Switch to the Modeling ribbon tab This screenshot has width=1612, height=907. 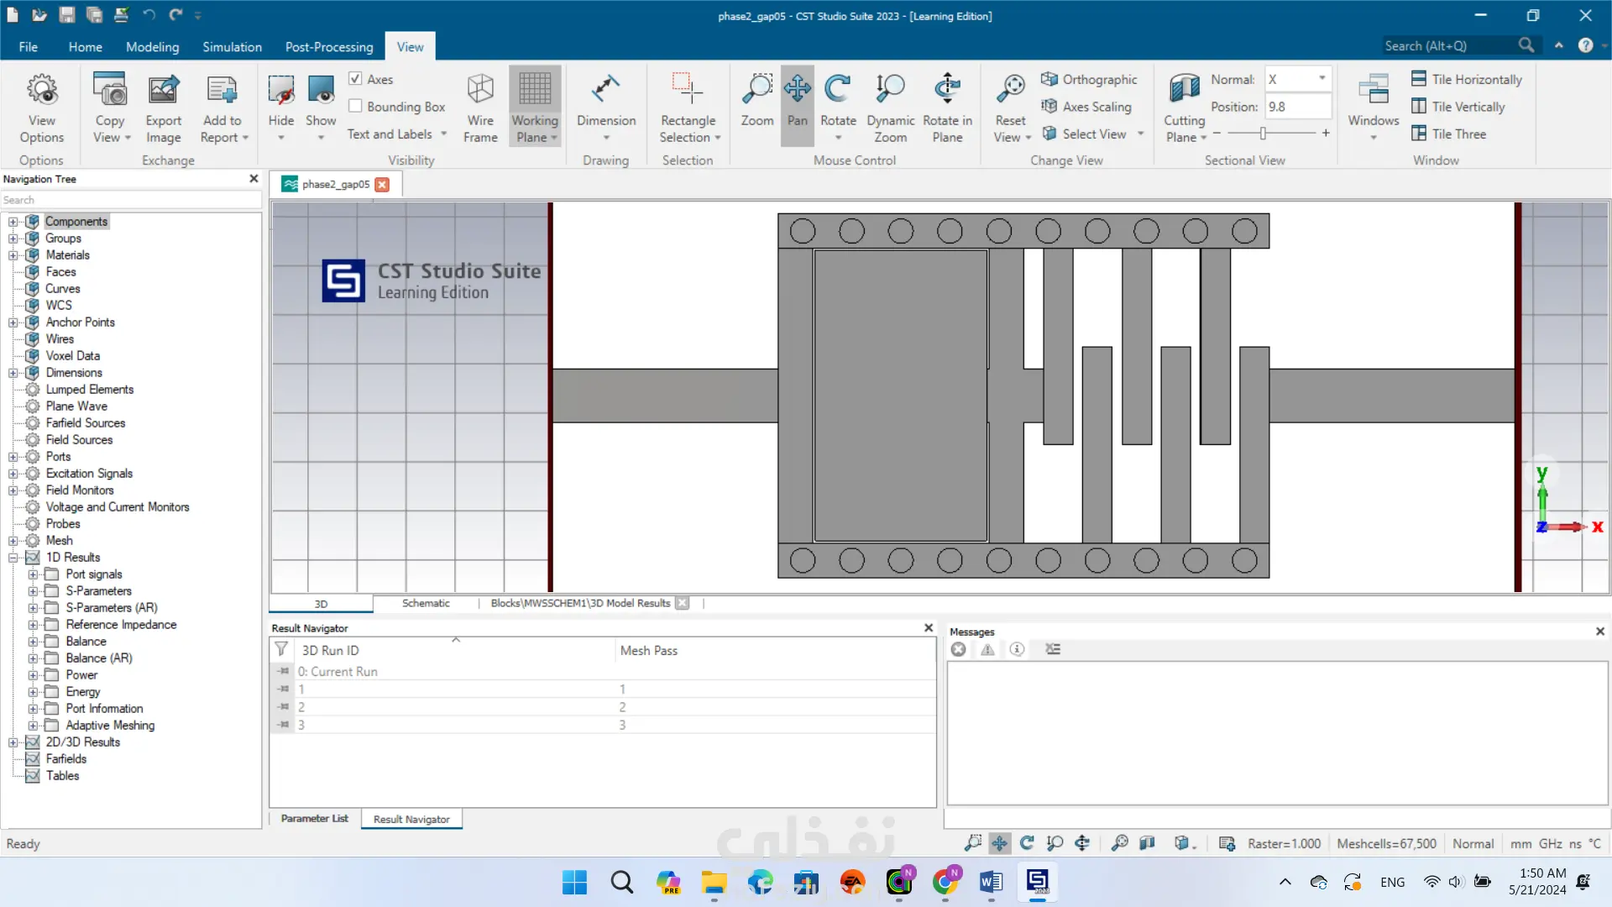152,47
